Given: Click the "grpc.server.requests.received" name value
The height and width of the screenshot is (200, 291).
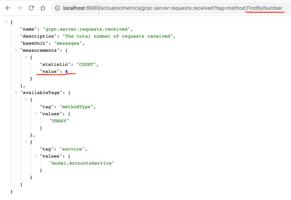Looking at the screenshot, I should coord(87,29).
